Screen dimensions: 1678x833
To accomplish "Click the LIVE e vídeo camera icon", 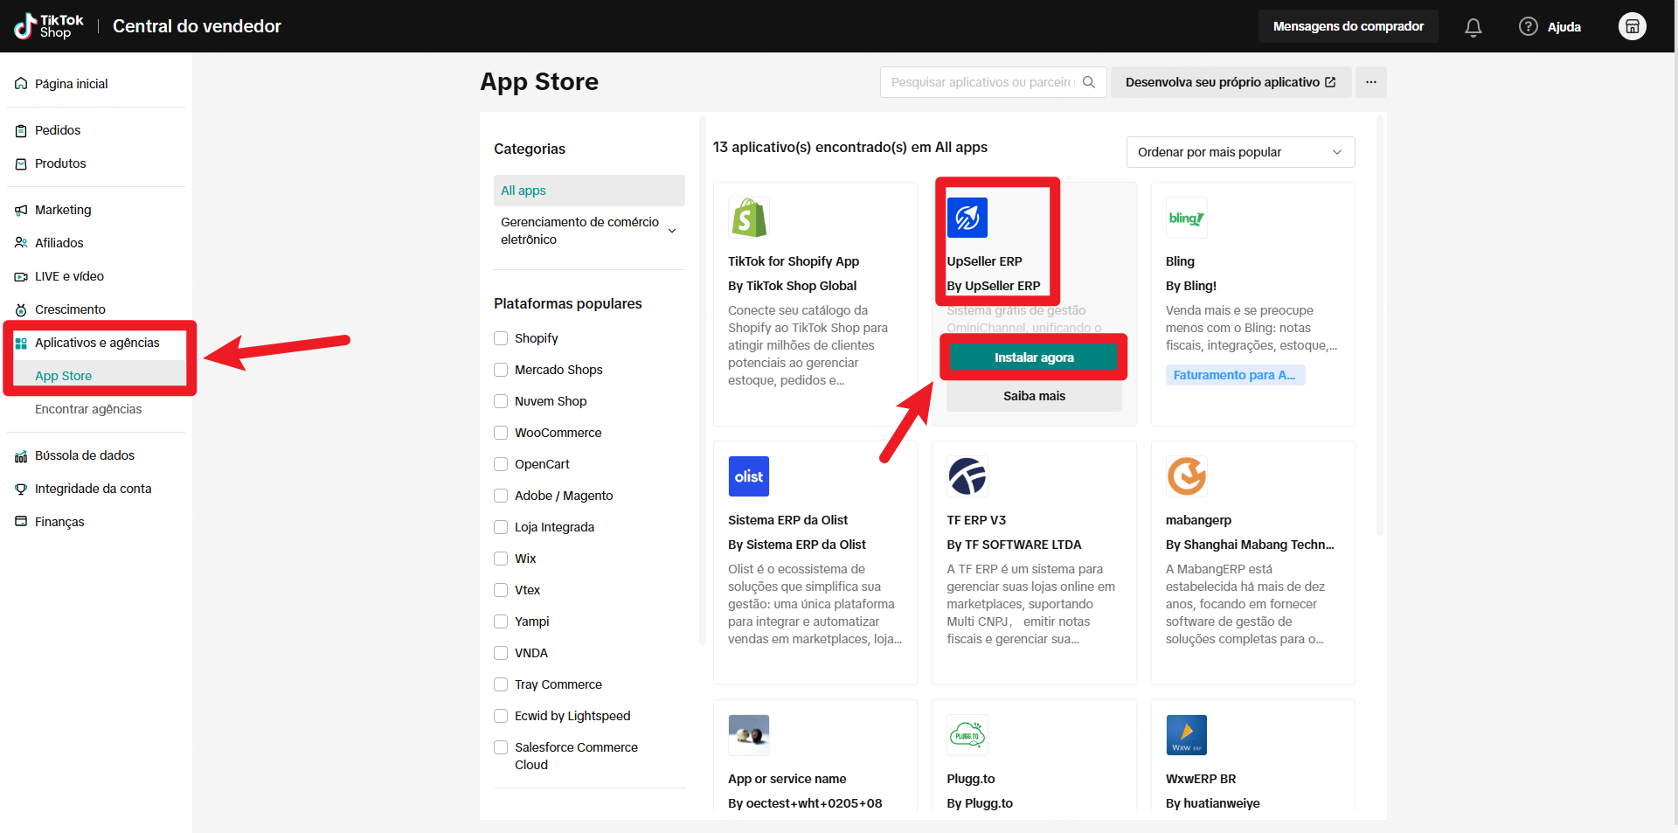I will tap(21, 276).
